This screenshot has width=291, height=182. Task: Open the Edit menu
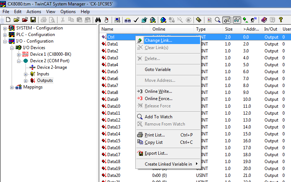pos(17,12)
